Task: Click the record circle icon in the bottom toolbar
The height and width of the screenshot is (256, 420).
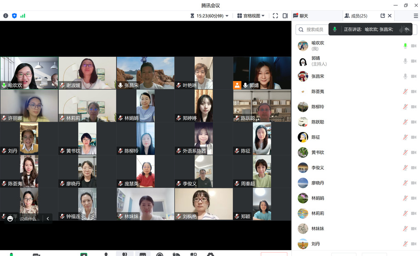Action: pos(159,254)
